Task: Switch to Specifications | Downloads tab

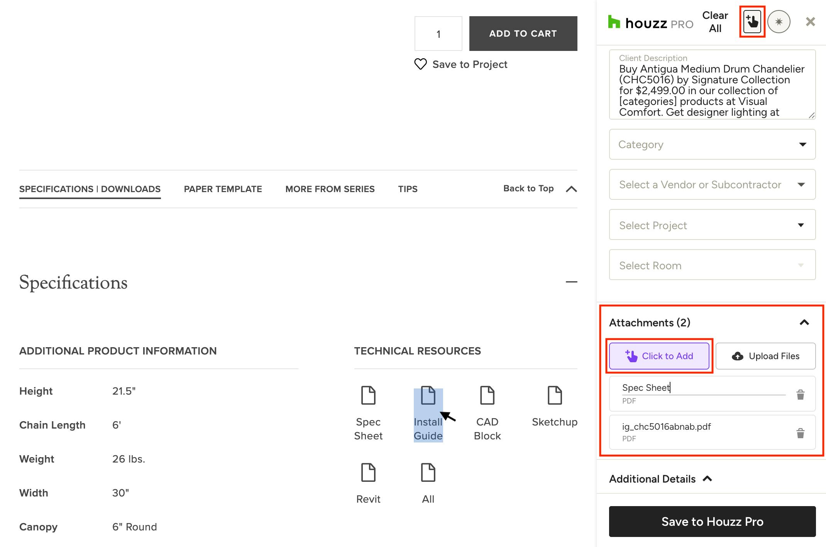Action: pyautogui.click(x=90, y=189)
